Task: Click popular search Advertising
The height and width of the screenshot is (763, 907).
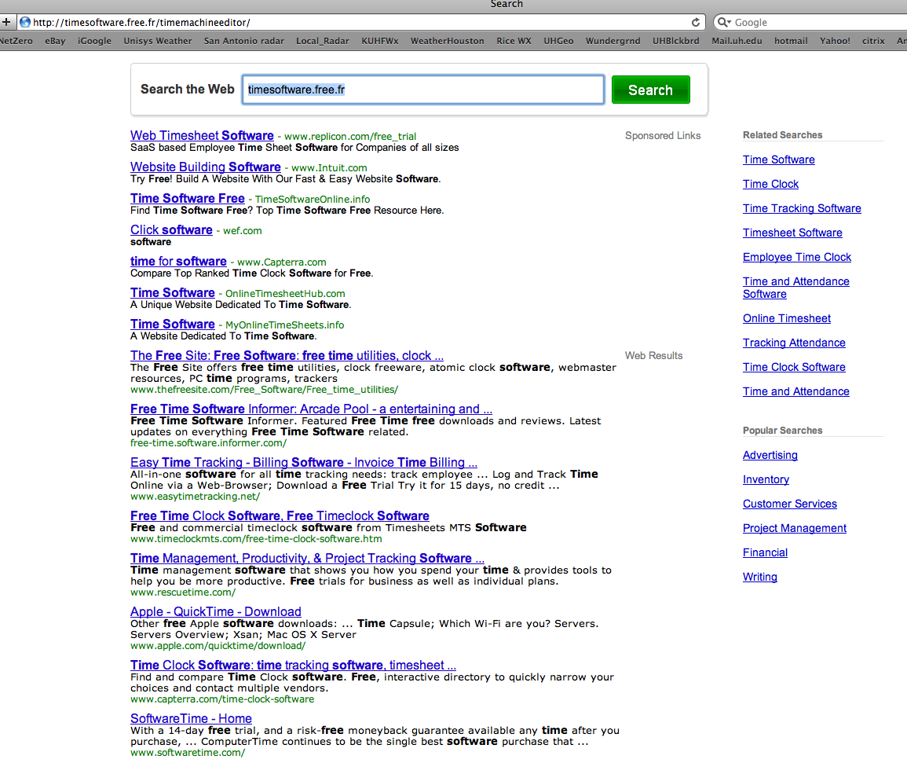Action: tap(770, 455)
